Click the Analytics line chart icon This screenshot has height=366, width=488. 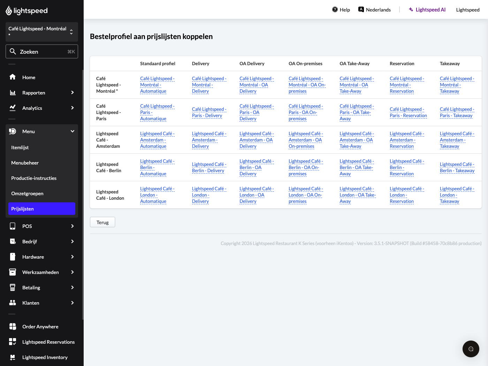pyautogui.click(x=13, y=108)
